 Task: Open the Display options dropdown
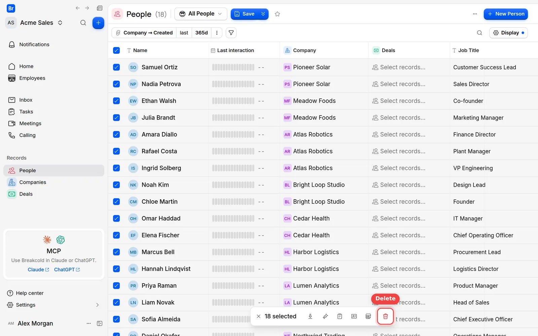(x=508, y=33)
